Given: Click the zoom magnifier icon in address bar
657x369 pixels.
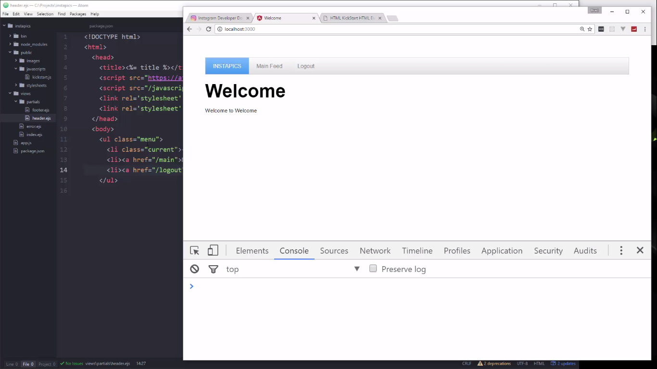Looking at the screenshot, I should click(582, 29).
